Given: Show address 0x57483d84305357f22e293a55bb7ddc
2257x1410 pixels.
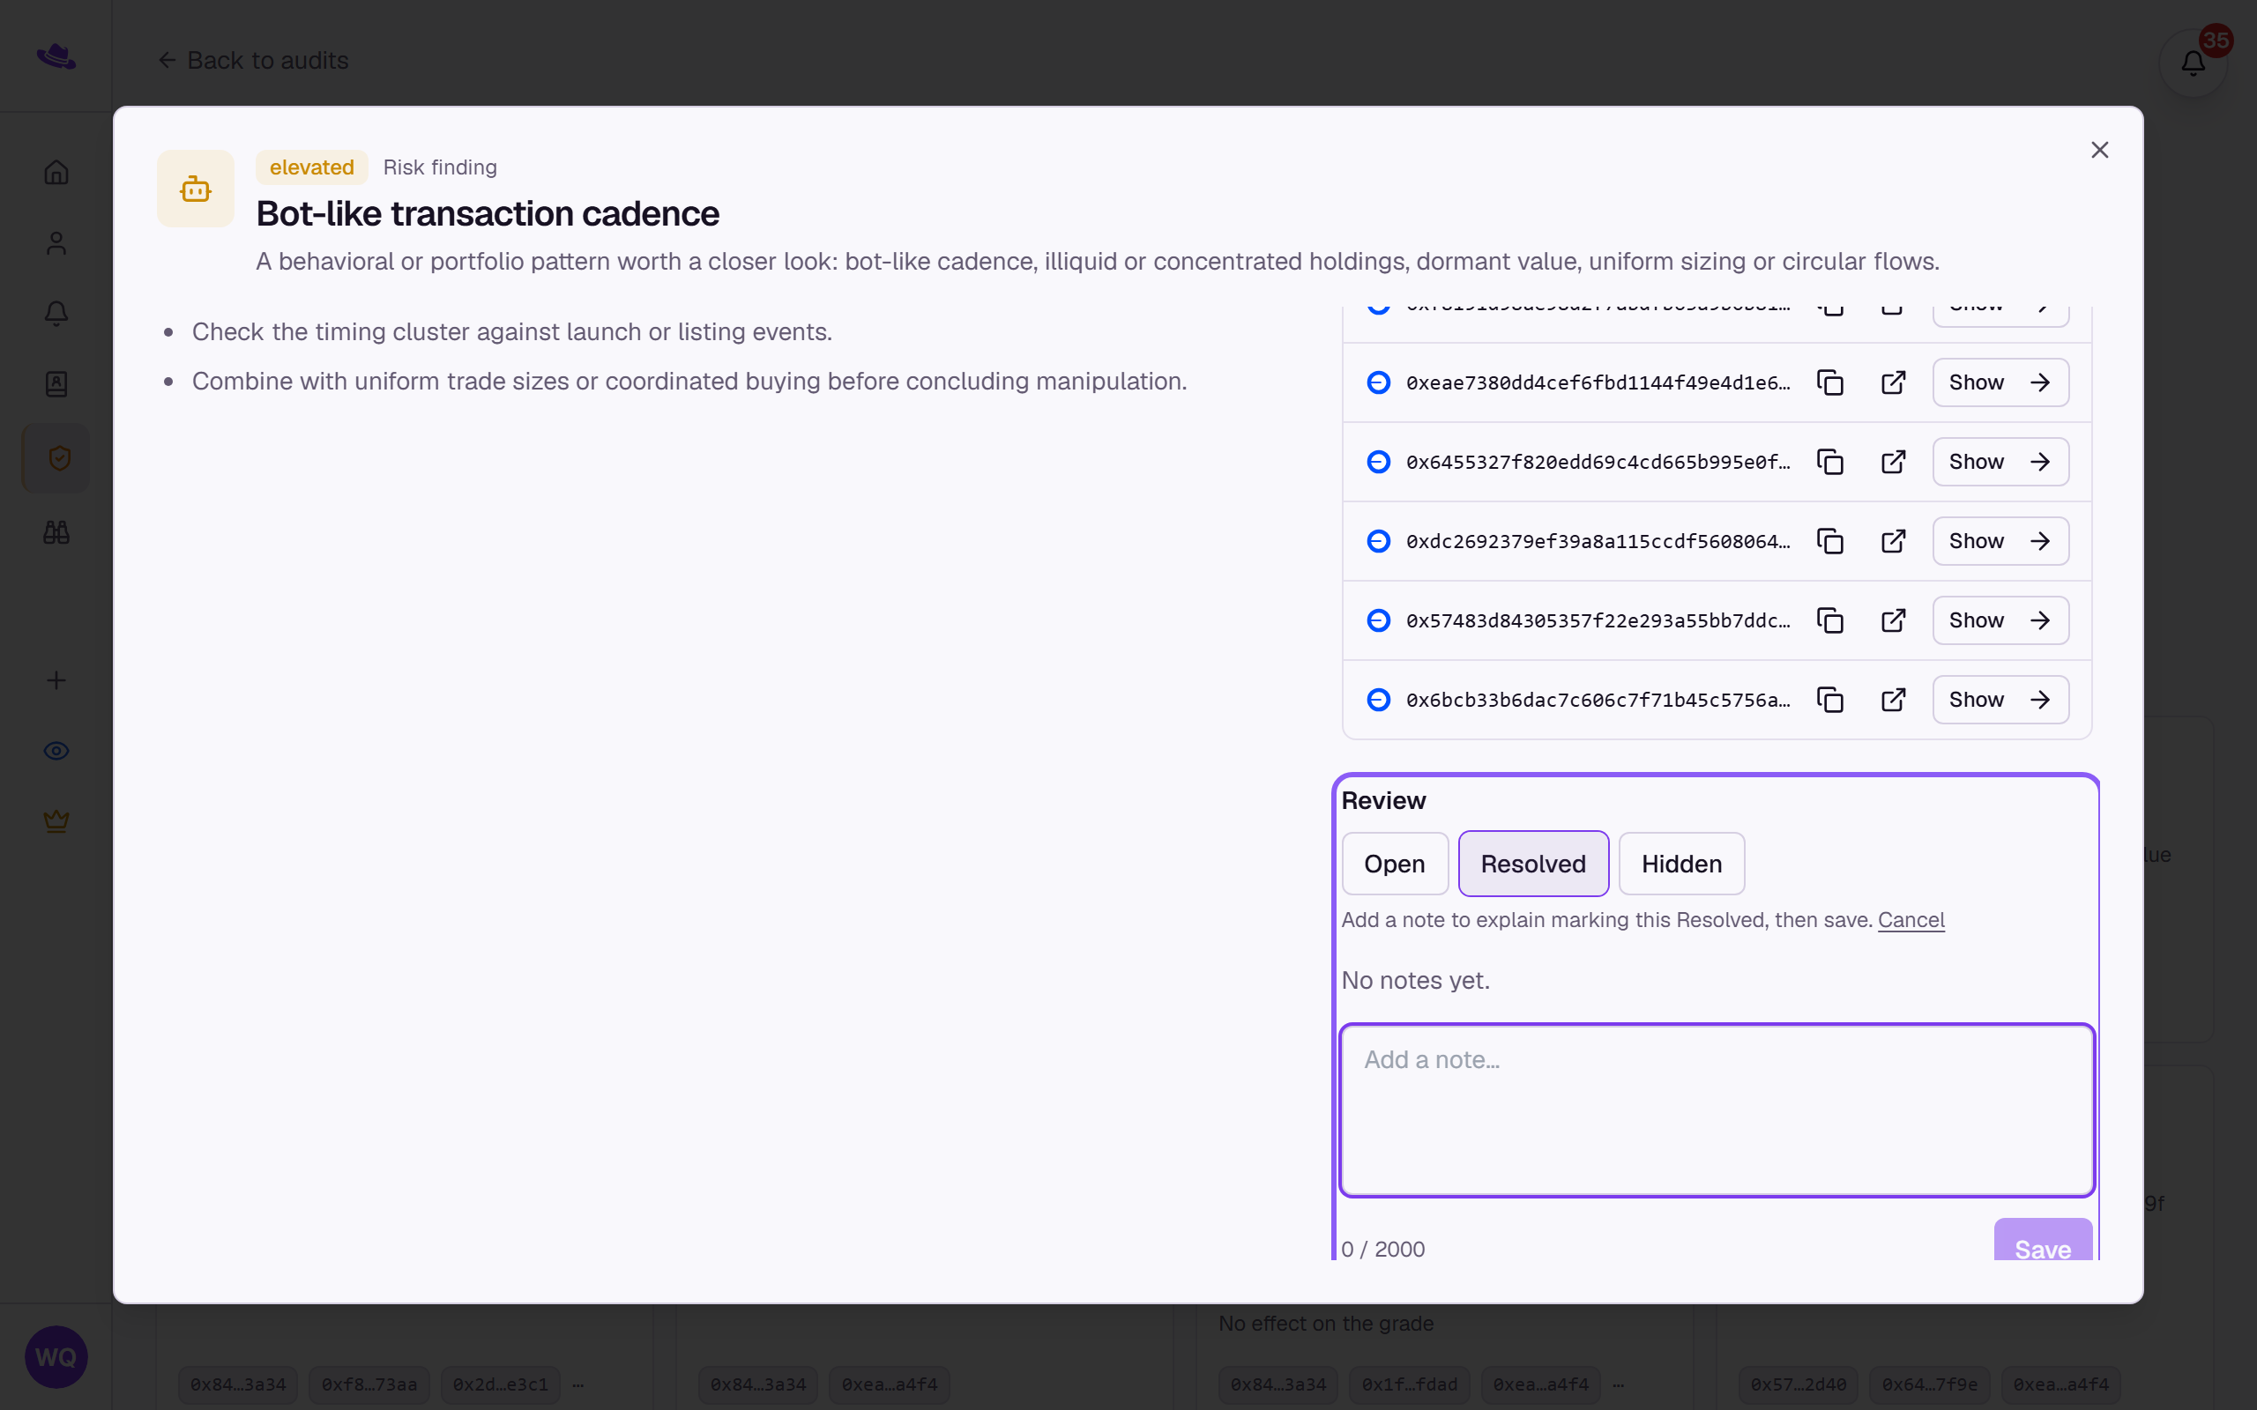Looking at the screenshot, I should click(2000, 620).
